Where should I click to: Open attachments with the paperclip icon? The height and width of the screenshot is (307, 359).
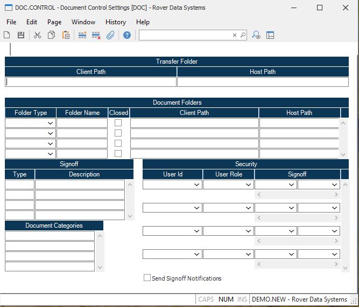(x=110, y=35)
